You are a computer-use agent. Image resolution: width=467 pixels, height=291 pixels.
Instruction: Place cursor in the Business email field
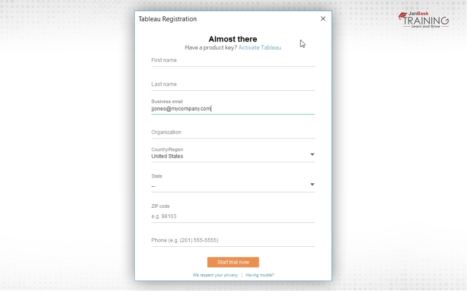coord(232,108)
